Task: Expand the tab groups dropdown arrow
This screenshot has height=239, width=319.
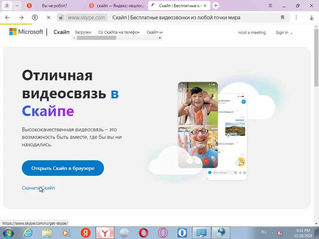Action: (17, 6)
